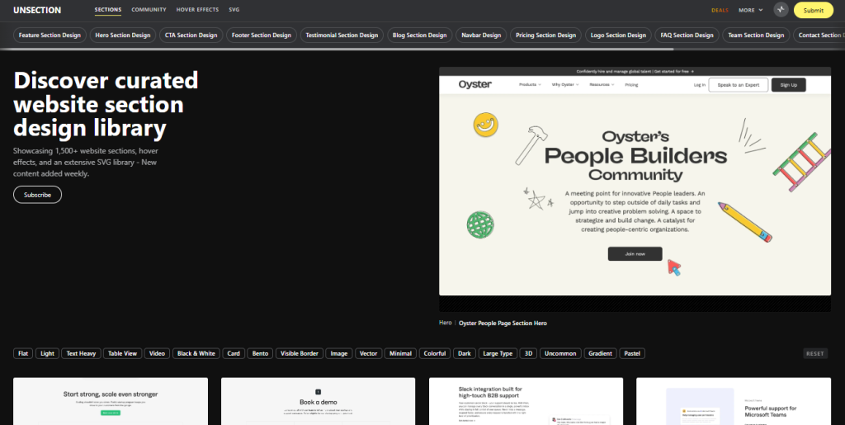Open 'Start strong, scale even stronger' card
This screenshot has height=425, width=845.
pos(111,401)
